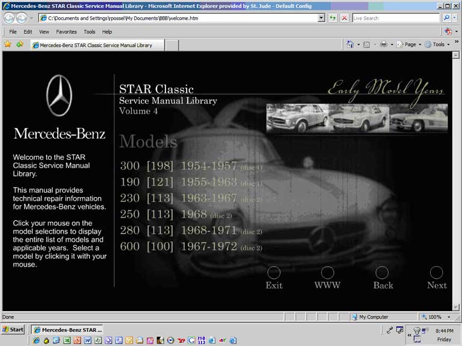Open a new blank tab
The width and height of the screenshot is (462, 346).
pos(172,45)
